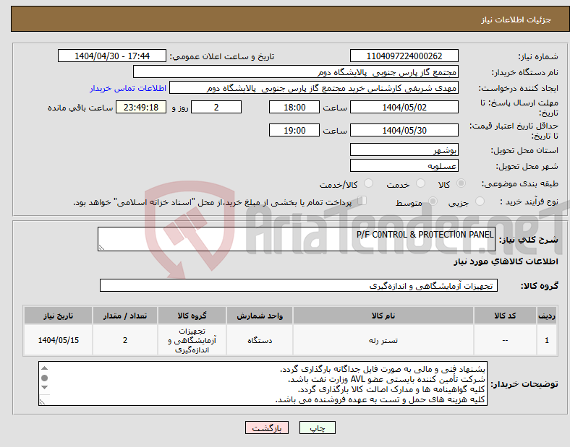Toggle the اسناد خزانه اسلامی payment checkbox
The height and width of the screenshot is (447, 570).
(x=362, y=201)
